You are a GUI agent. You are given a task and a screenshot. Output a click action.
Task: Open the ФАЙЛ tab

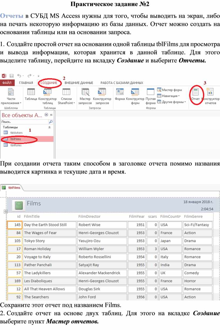pyautogui.click(x=7, y=83)
